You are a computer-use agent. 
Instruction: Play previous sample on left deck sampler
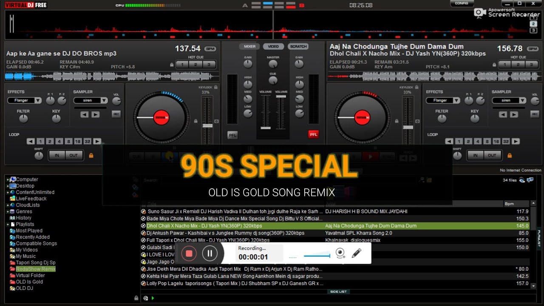pyautogui.click(x=85, y=114)
